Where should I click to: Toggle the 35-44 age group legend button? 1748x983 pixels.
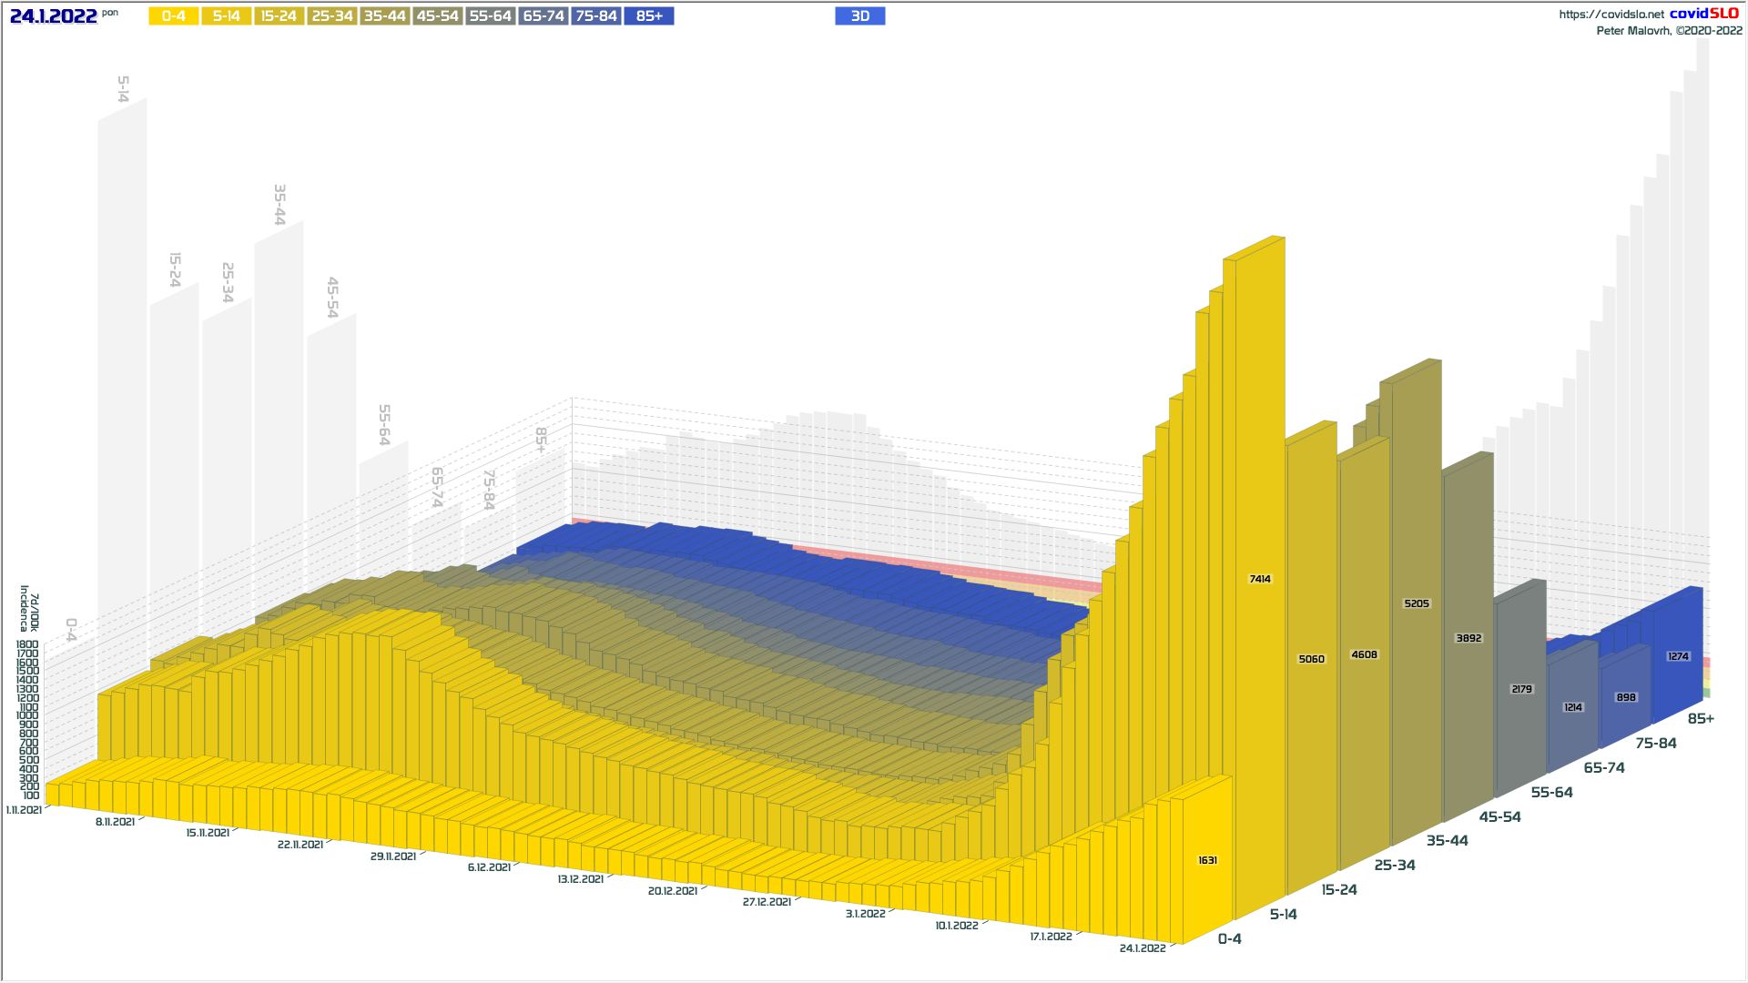click(x=385, y=16)
